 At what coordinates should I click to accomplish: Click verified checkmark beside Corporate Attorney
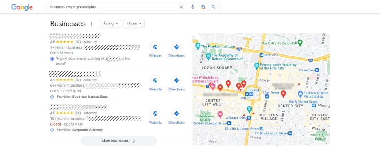click(x=52, y=130)
